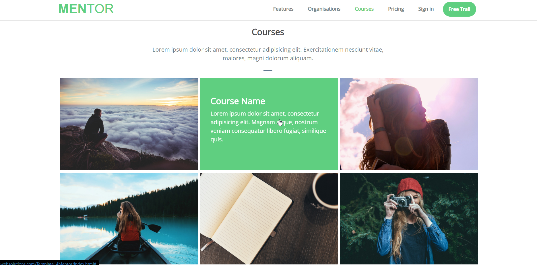Click the Lorem ipsum intro paragraph
This screenshot has width=537, height=265.
[x=268, y=54]
